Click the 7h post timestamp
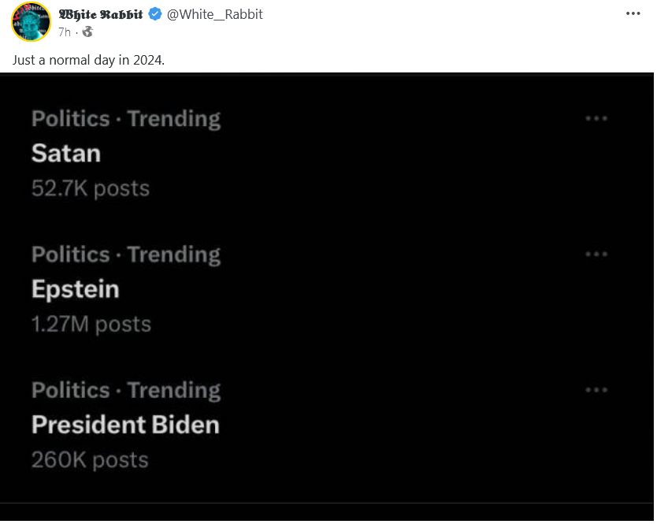 coord(65,32)
